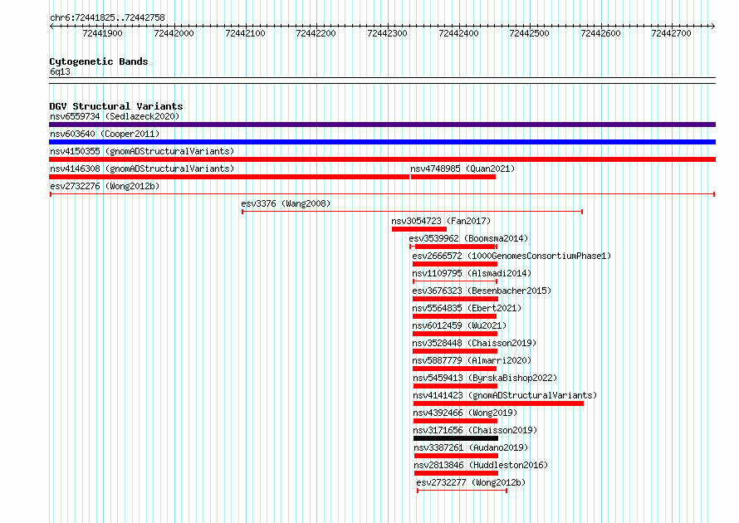Click the nsv6559734 (Sedlazeck2020) variant label
739x523 pixels.
115,116
